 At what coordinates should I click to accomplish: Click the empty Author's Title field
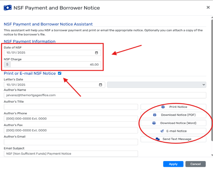click(x=71, y=107)
